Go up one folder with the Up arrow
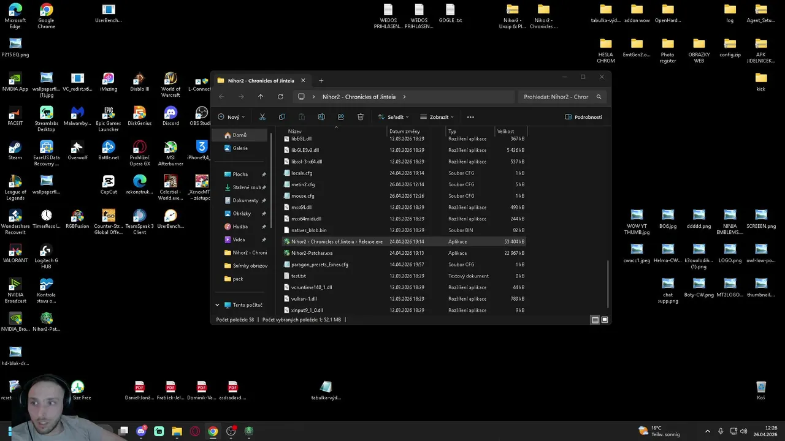Viewport: 785px width, 441px height. pyautogui.click(x=261, y=97)
